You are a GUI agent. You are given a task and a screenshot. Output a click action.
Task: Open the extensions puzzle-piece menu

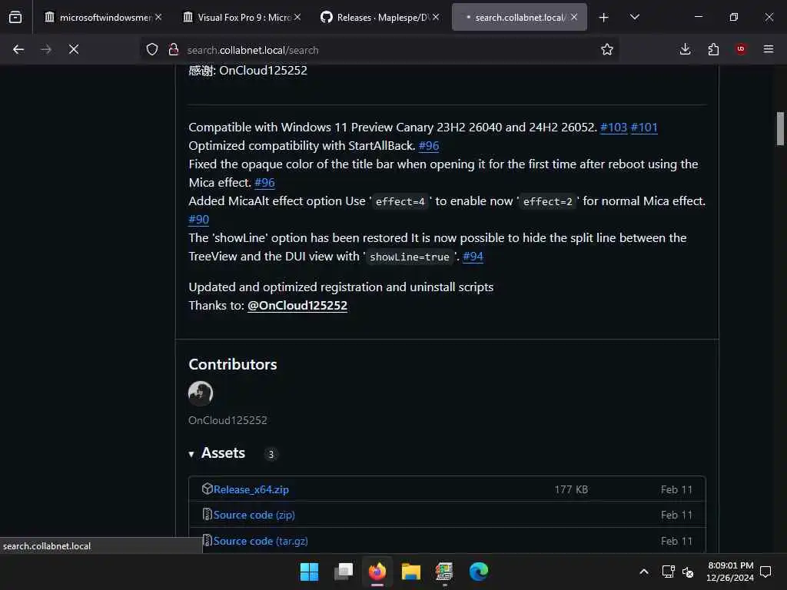point(713,49)
